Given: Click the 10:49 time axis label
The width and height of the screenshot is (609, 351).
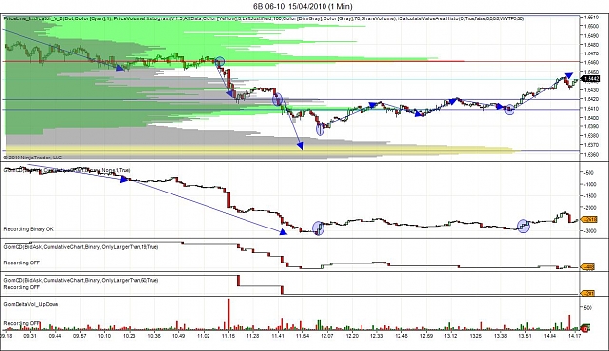Looking at the screenshot, I should pos(178,336).
